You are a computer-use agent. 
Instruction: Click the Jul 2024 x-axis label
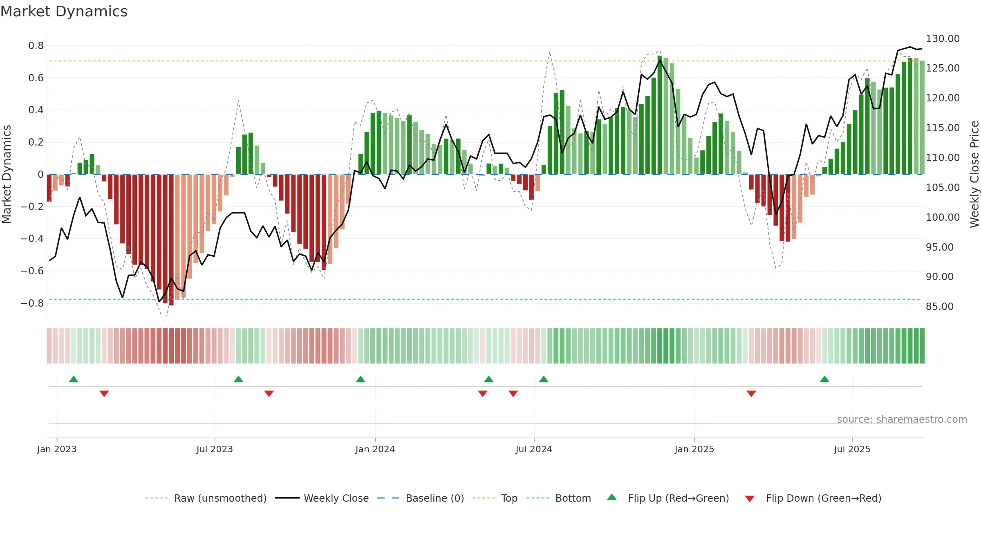[x=534, y=449]
